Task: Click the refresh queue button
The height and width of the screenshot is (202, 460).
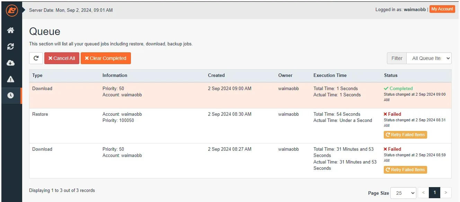Action: [x=36, y=58]
